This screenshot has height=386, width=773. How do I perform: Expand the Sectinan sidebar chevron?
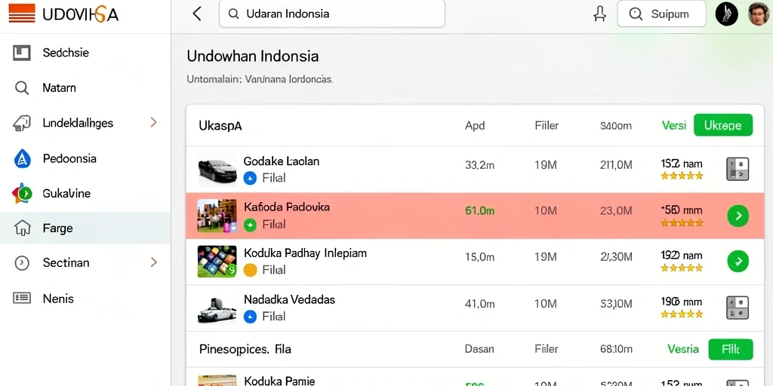(x=154, y=262)
